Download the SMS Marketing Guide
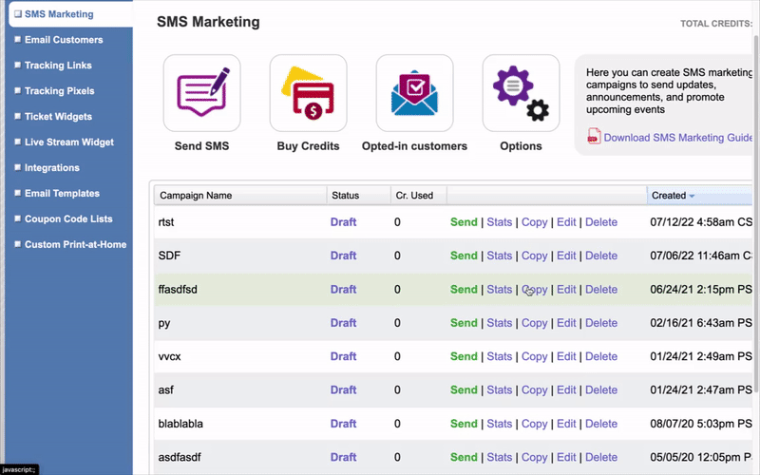Image resolution: width=760 pixels, height=475 pixels. coord(677,138)
